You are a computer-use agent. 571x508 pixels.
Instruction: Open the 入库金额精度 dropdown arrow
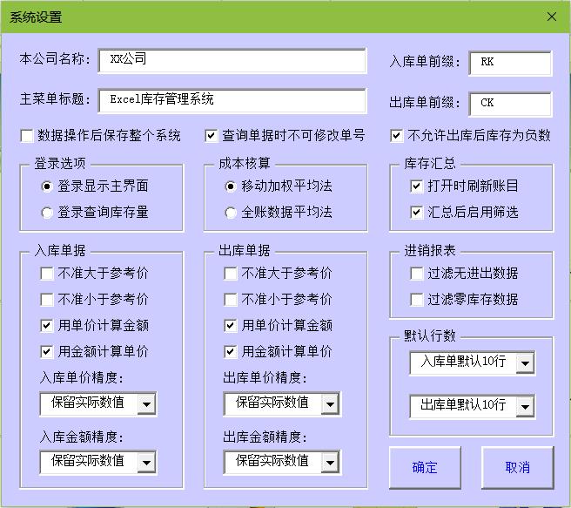[146, 463]
